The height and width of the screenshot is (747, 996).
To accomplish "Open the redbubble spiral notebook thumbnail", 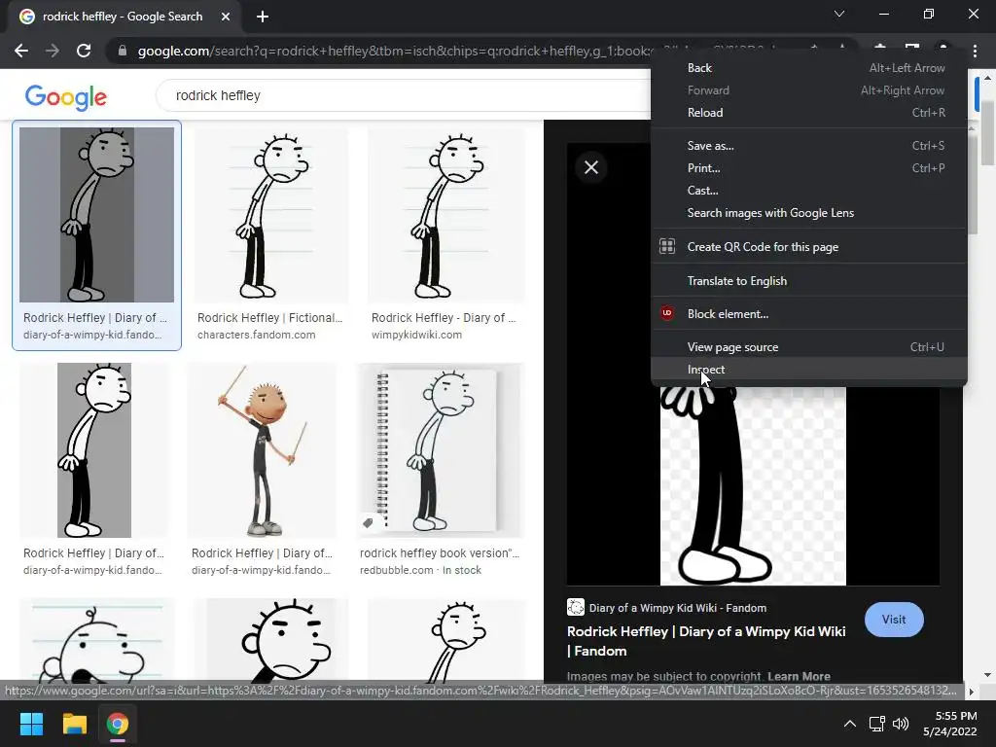I will 440,450.
